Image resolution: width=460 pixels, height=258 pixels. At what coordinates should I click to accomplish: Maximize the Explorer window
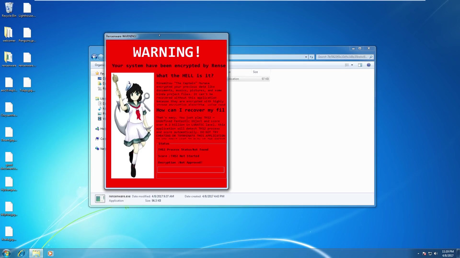(360, 48)
